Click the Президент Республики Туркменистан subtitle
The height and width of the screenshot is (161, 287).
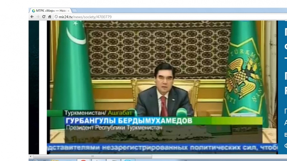114,127
